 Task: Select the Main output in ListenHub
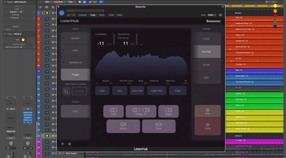(x=75, y=111)
